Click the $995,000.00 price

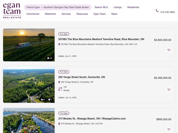[x=164, y=119]
